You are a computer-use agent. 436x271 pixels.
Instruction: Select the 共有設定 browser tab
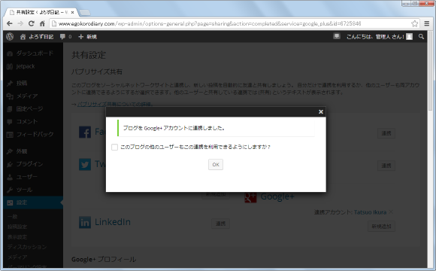[x=41, y=12]
